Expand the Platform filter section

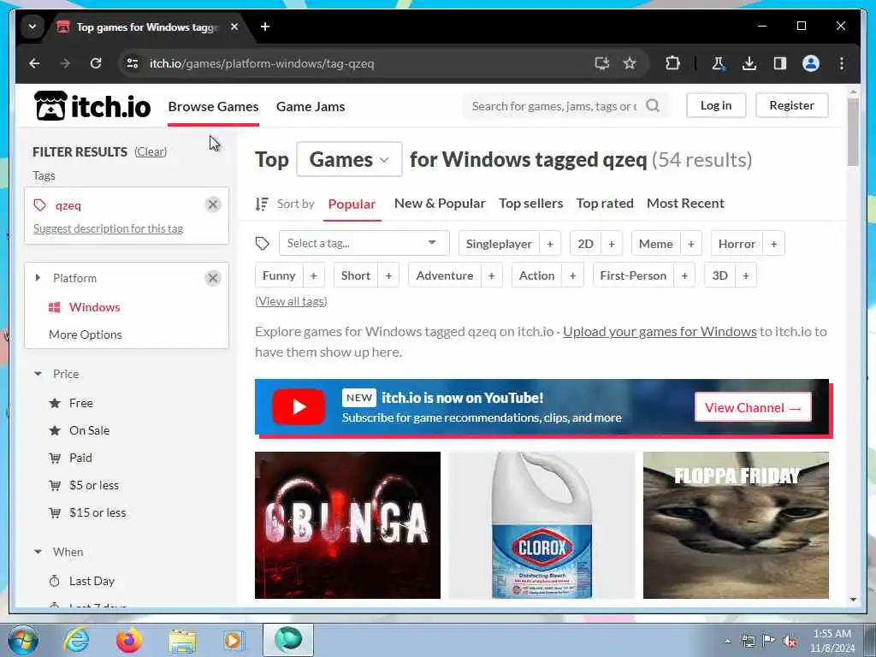38,278
